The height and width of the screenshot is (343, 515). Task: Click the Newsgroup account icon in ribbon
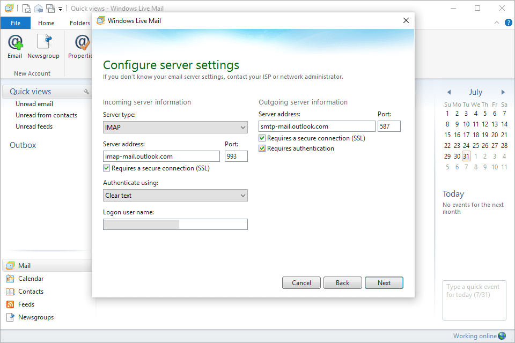(43, 42)
